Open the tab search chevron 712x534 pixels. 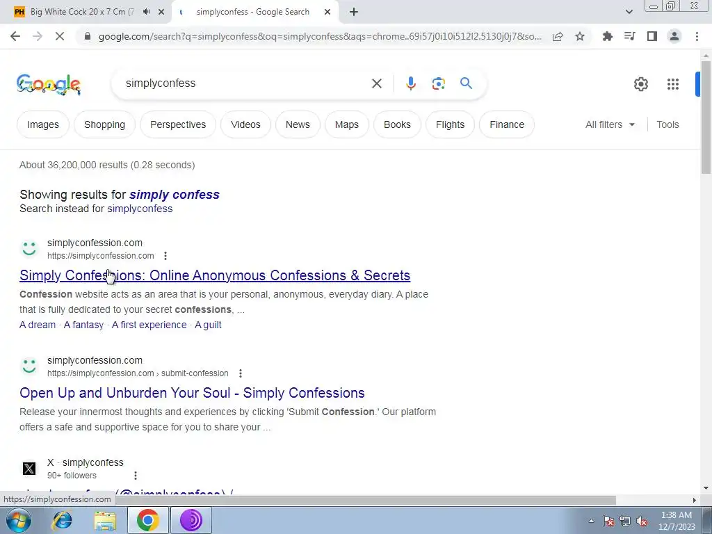(x=629, y=13)
